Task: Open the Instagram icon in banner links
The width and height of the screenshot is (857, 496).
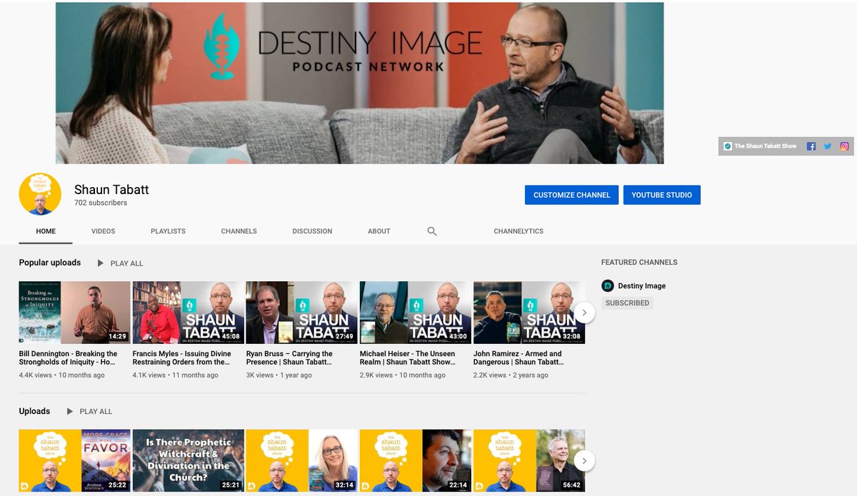Action: 844,146
